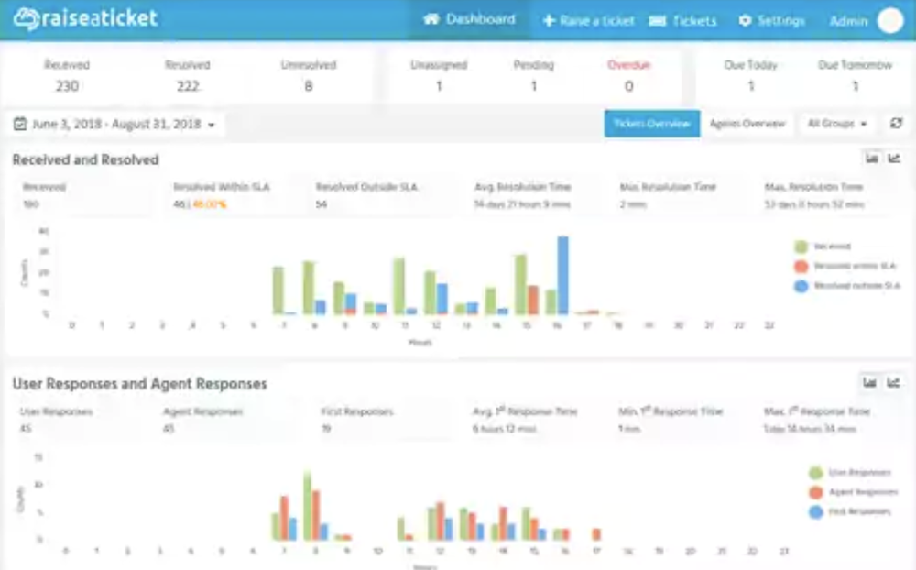The image size is (916, 570).
Task: Click the red Overdue label
Action: point(628,65)
